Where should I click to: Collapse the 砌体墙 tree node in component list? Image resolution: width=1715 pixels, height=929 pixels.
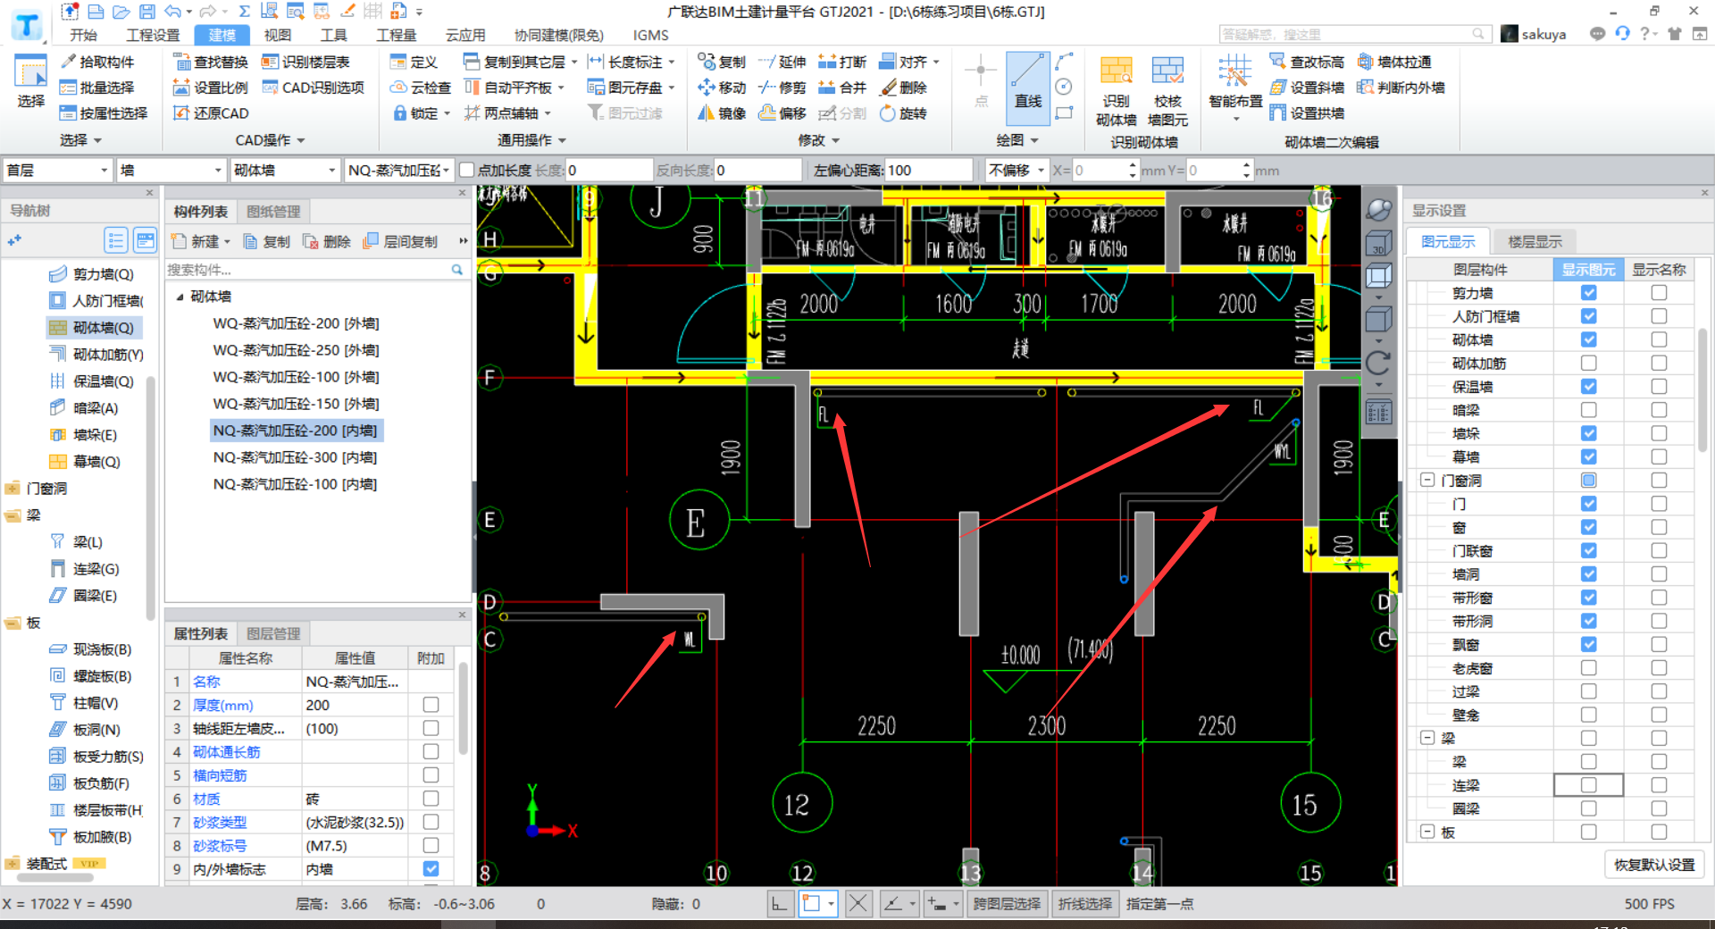(x=180, y=297)
